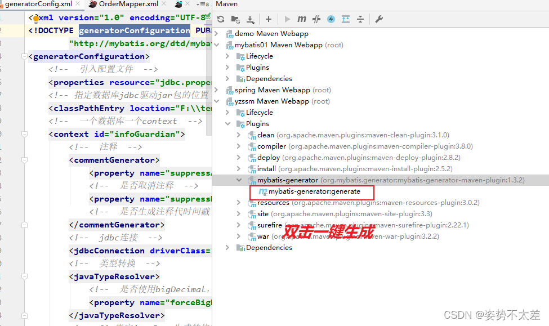Click the site plugin icon

(252, 215)
